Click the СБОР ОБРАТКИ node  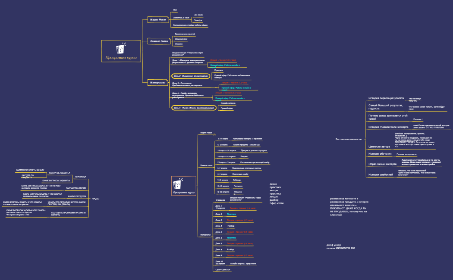coord(223,270)
